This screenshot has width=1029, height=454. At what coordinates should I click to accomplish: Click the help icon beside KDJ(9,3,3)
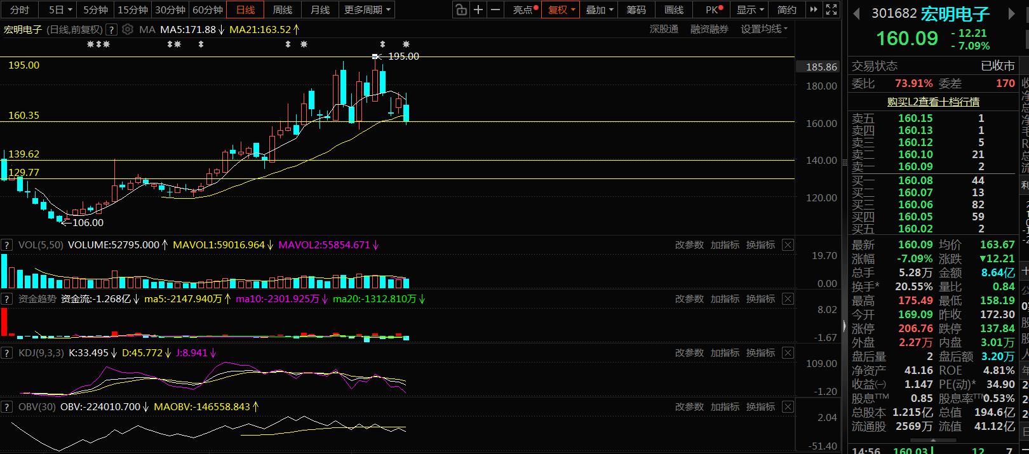[x=7, y=353]
